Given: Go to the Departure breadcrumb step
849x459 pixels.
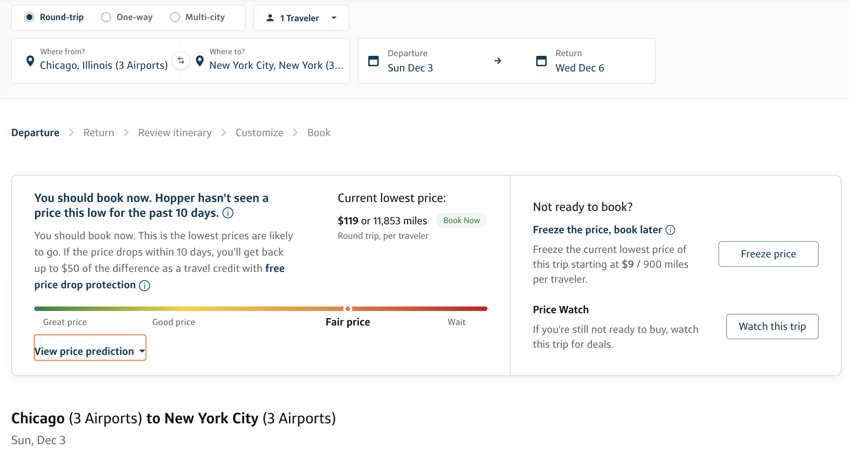Looking at the screenshot, I should click(35, 133).
